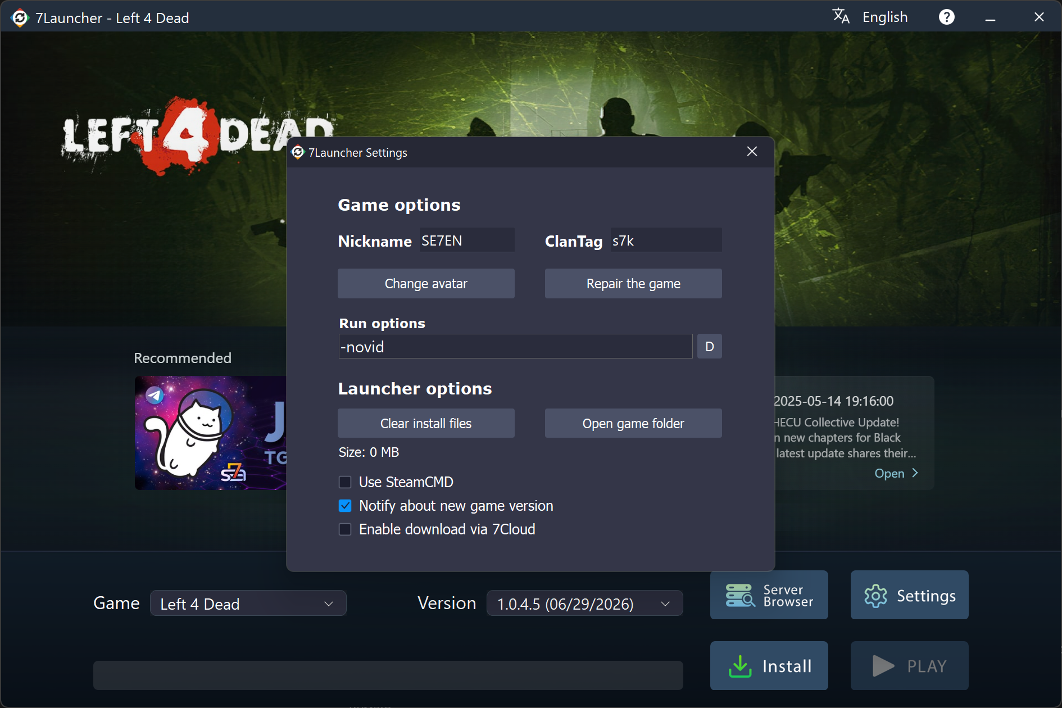Click the language translate icon
This screenshot has height=708, width=1062.
(841, 16)
